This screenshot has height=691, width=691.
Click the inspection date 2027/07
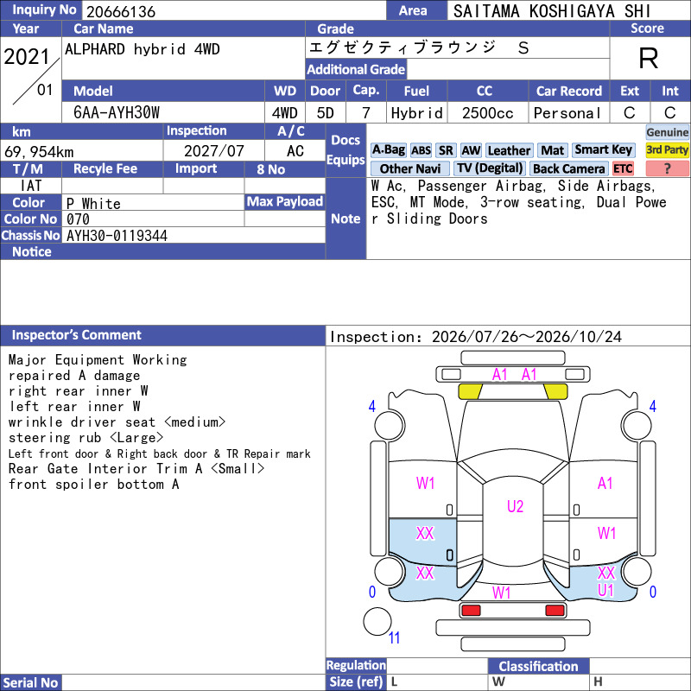[x=213, y=151]
